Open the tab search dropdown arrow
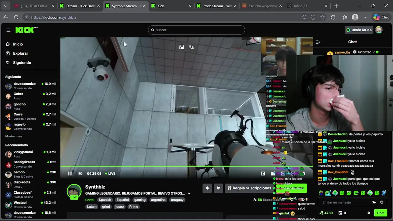 click(6, 6)
